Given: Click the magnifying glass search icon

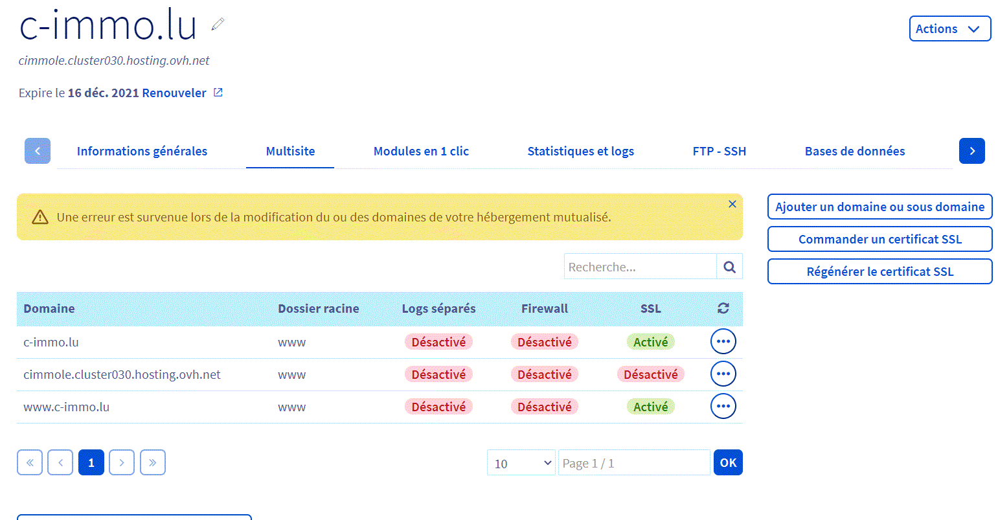Looking at the screenshot, I should point(729,267).
